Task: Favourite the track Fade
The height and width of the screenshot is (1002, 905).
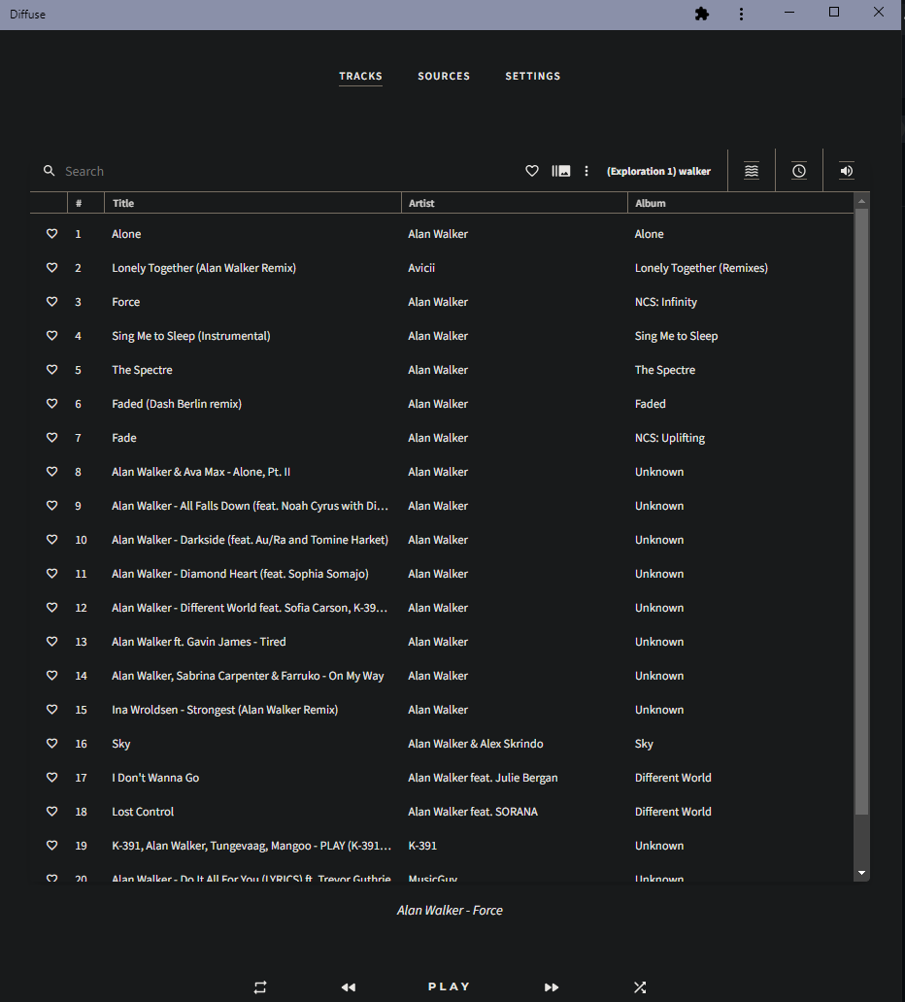Action: click(51, 437)
